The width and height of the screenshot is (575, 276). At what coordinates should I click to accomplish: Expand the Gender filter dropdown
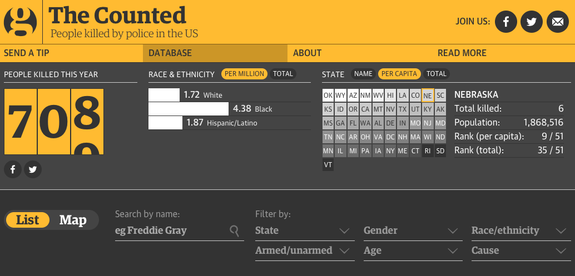pos(413,230)
